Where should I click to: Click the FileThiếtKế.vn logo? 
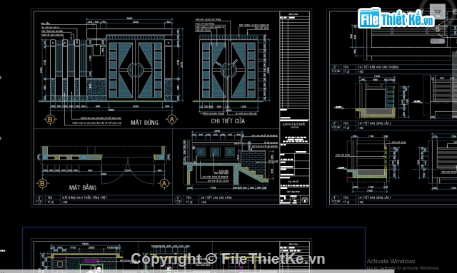(x=396, y=19)
